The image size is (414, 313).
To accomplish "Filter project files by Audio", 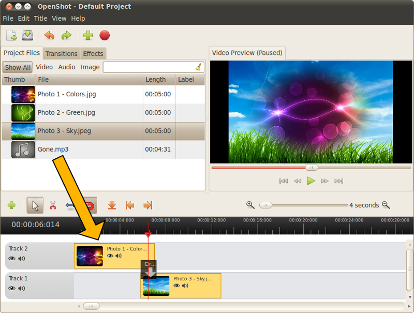I will point(67,67).
